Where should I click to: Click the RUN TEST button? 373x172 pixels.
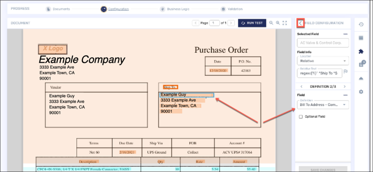point(252,23)
